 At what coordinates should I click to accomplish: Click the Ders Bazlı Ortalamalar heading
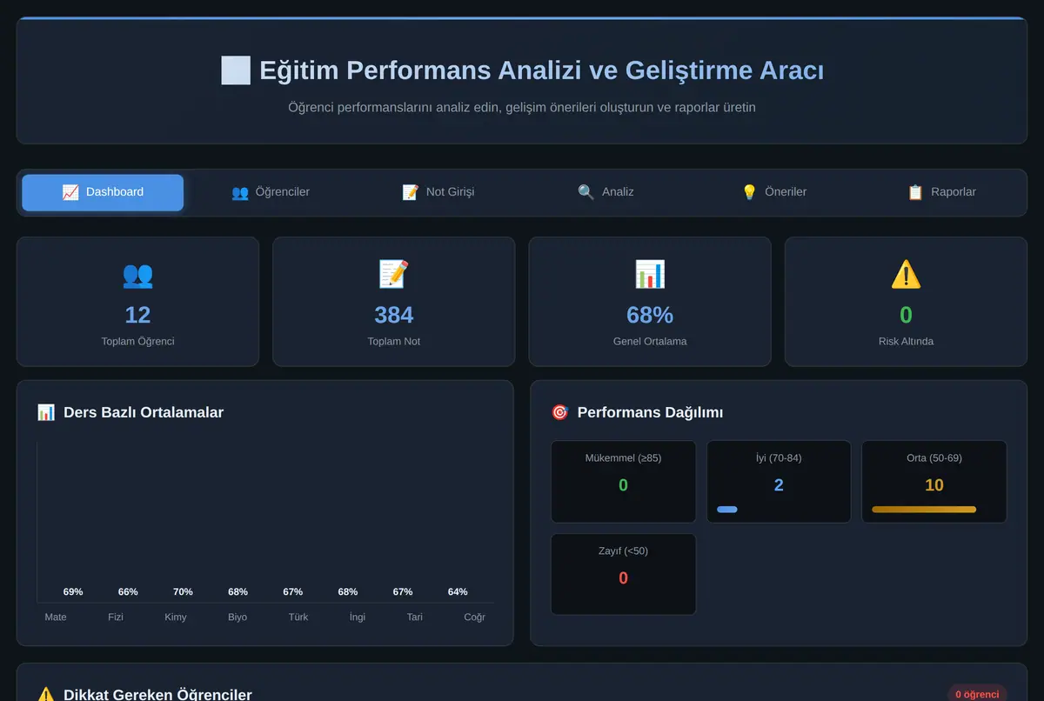pos(144,412)
